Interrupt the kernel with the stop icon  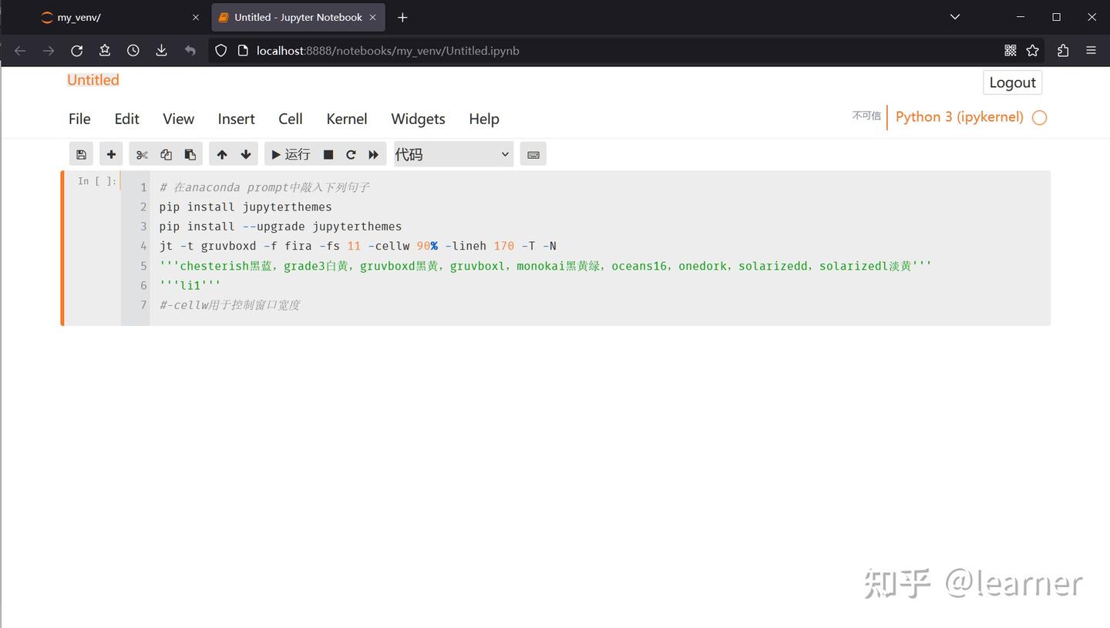tap(327, 153)
